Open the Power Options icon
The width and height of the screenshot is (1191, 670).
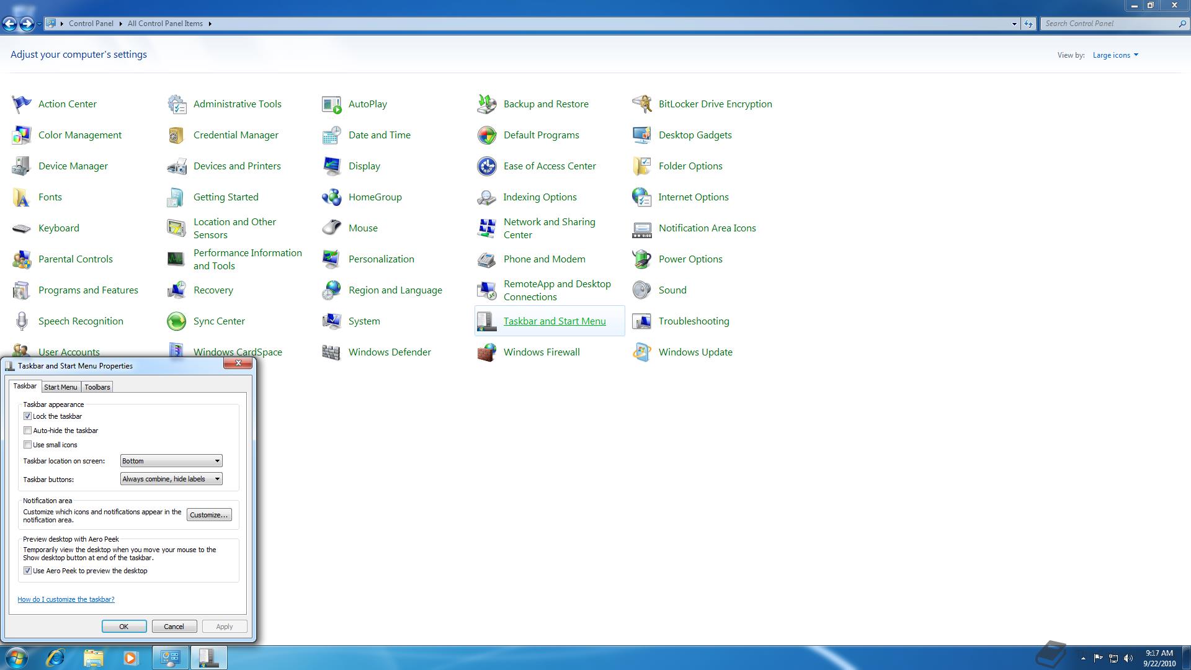click(642, 259)
